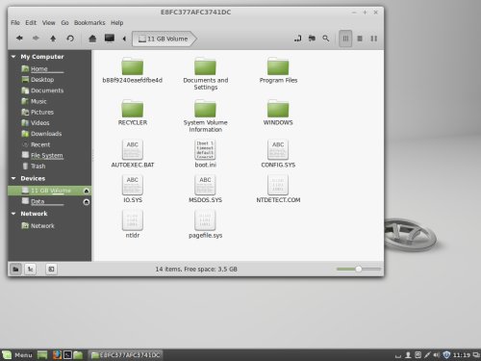Select the pagefile.sys file

tap(206, 224)
